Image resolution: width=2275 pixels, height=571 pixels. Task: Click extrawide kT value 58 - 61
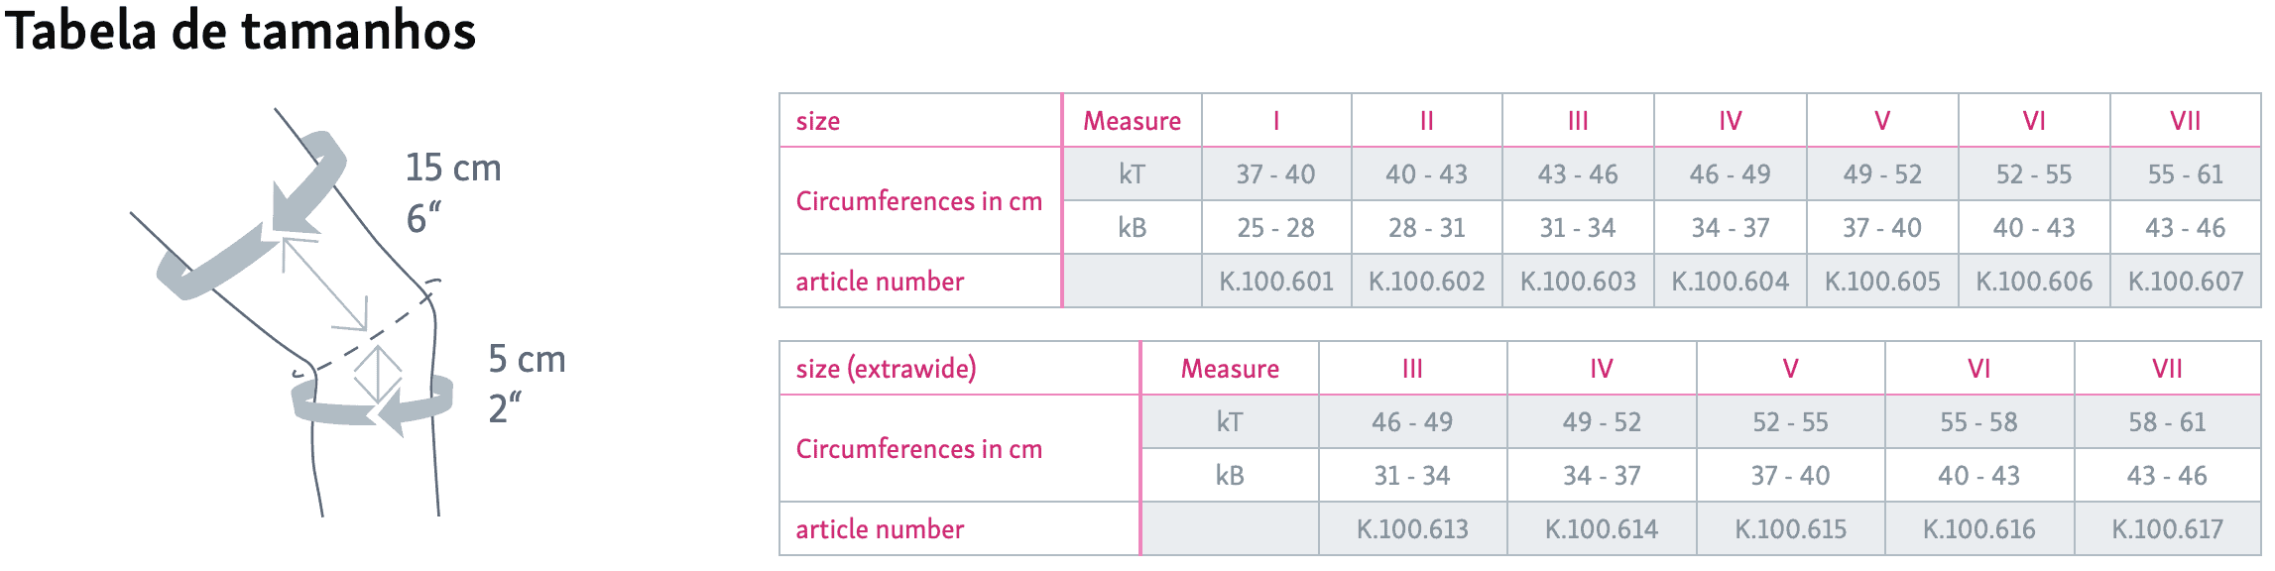point(2167,422)
